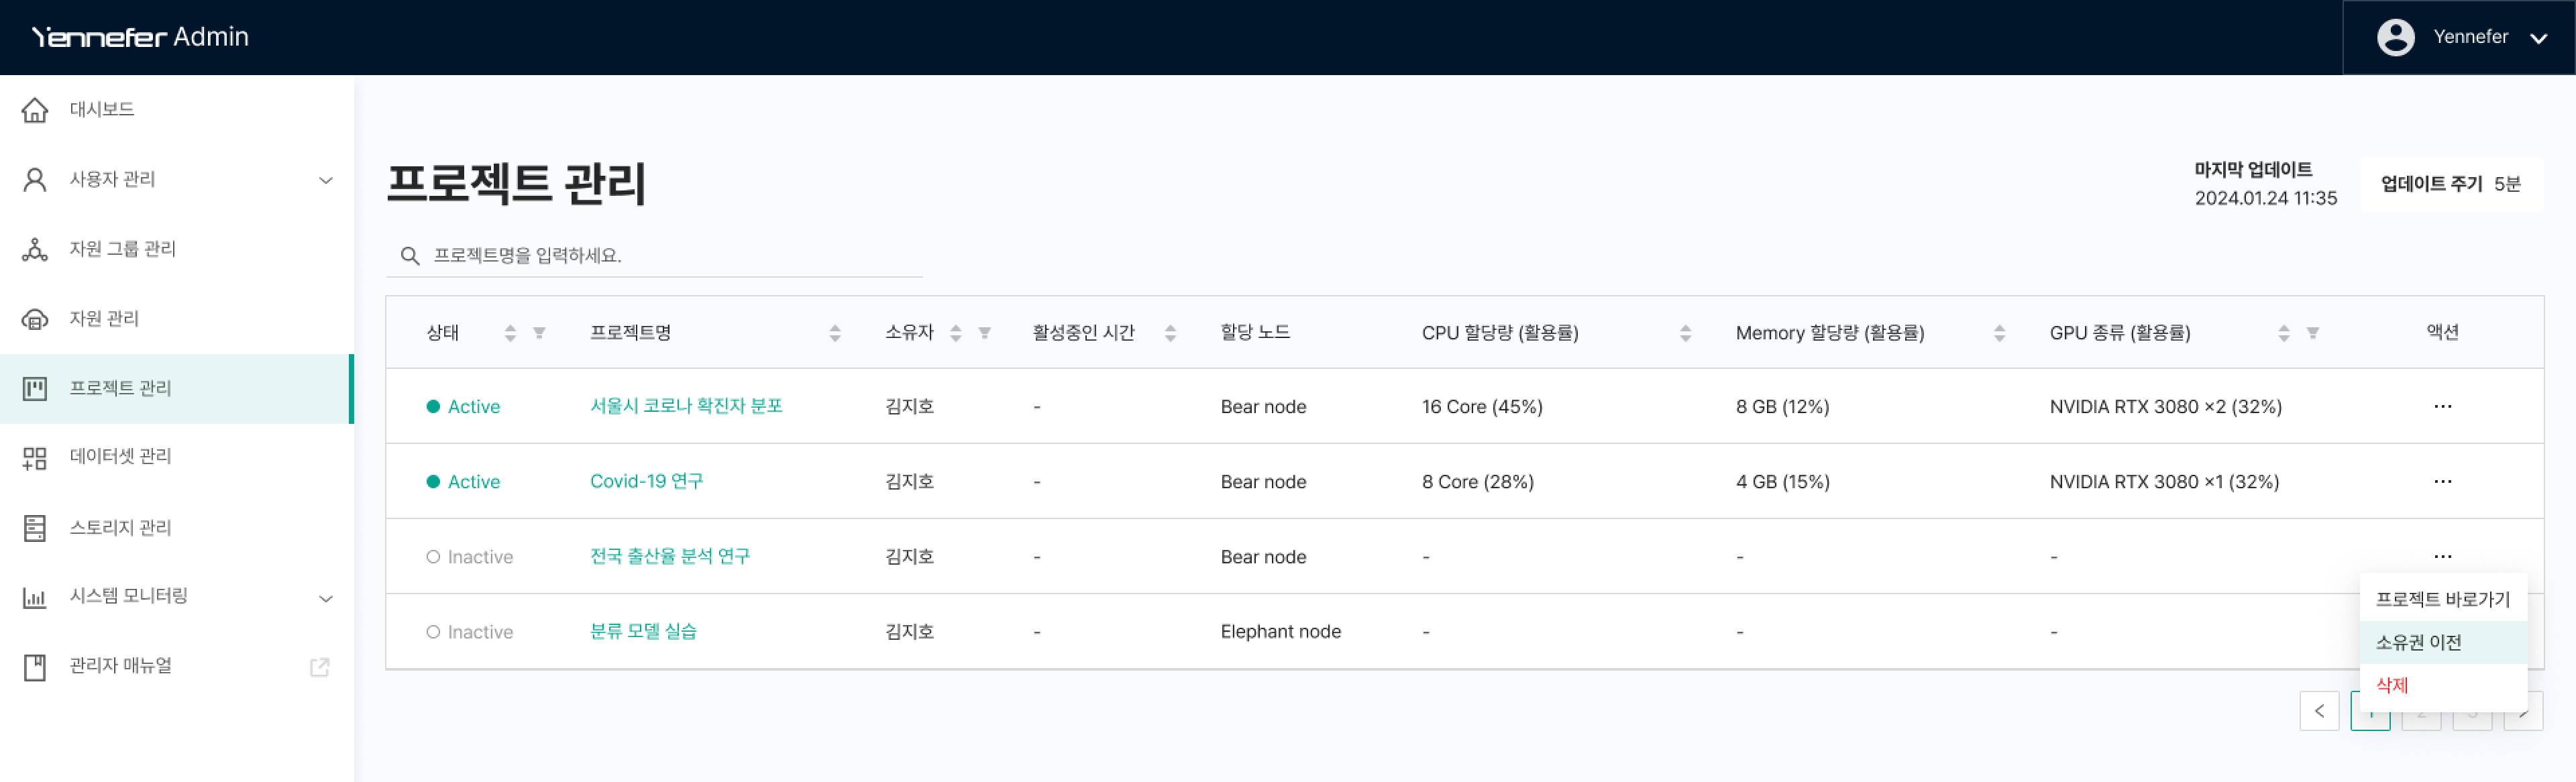The width and height of the screenshot is (2576, 782).
Task: Click the resource management icon in sidebar
Action: pyautogui.click(x=35, y=319)
